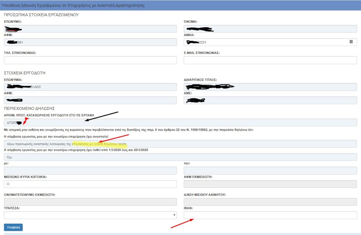Focus the ΤΗΛ. ΕΠΙΚΟΙΝΩΝΙΑΣ phone field
Viewport: 361px width, 235px height.
(x=90, y=60)
